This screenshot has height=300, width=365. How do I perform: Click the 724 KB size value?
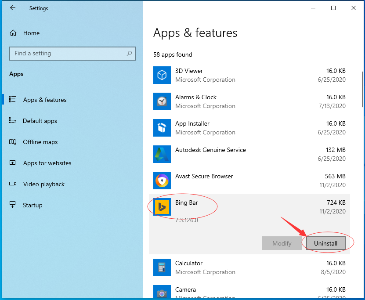point(336,202)
